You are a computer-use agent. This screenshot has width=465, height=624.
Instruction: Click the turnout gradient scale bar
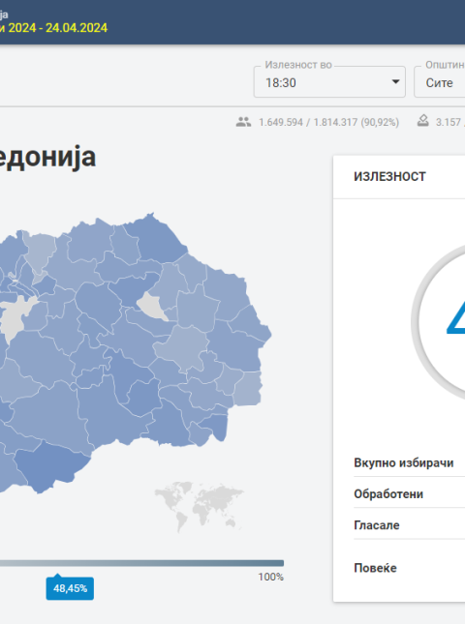(141, 563)
